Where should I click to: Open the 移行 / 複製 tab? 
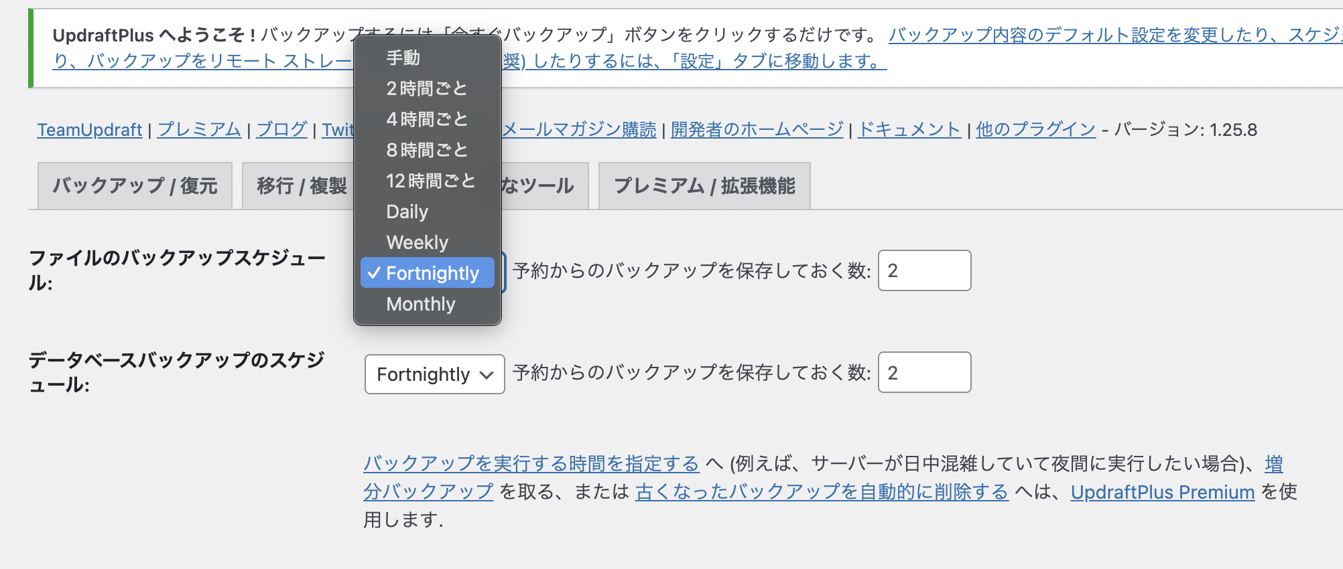(302, 185)
